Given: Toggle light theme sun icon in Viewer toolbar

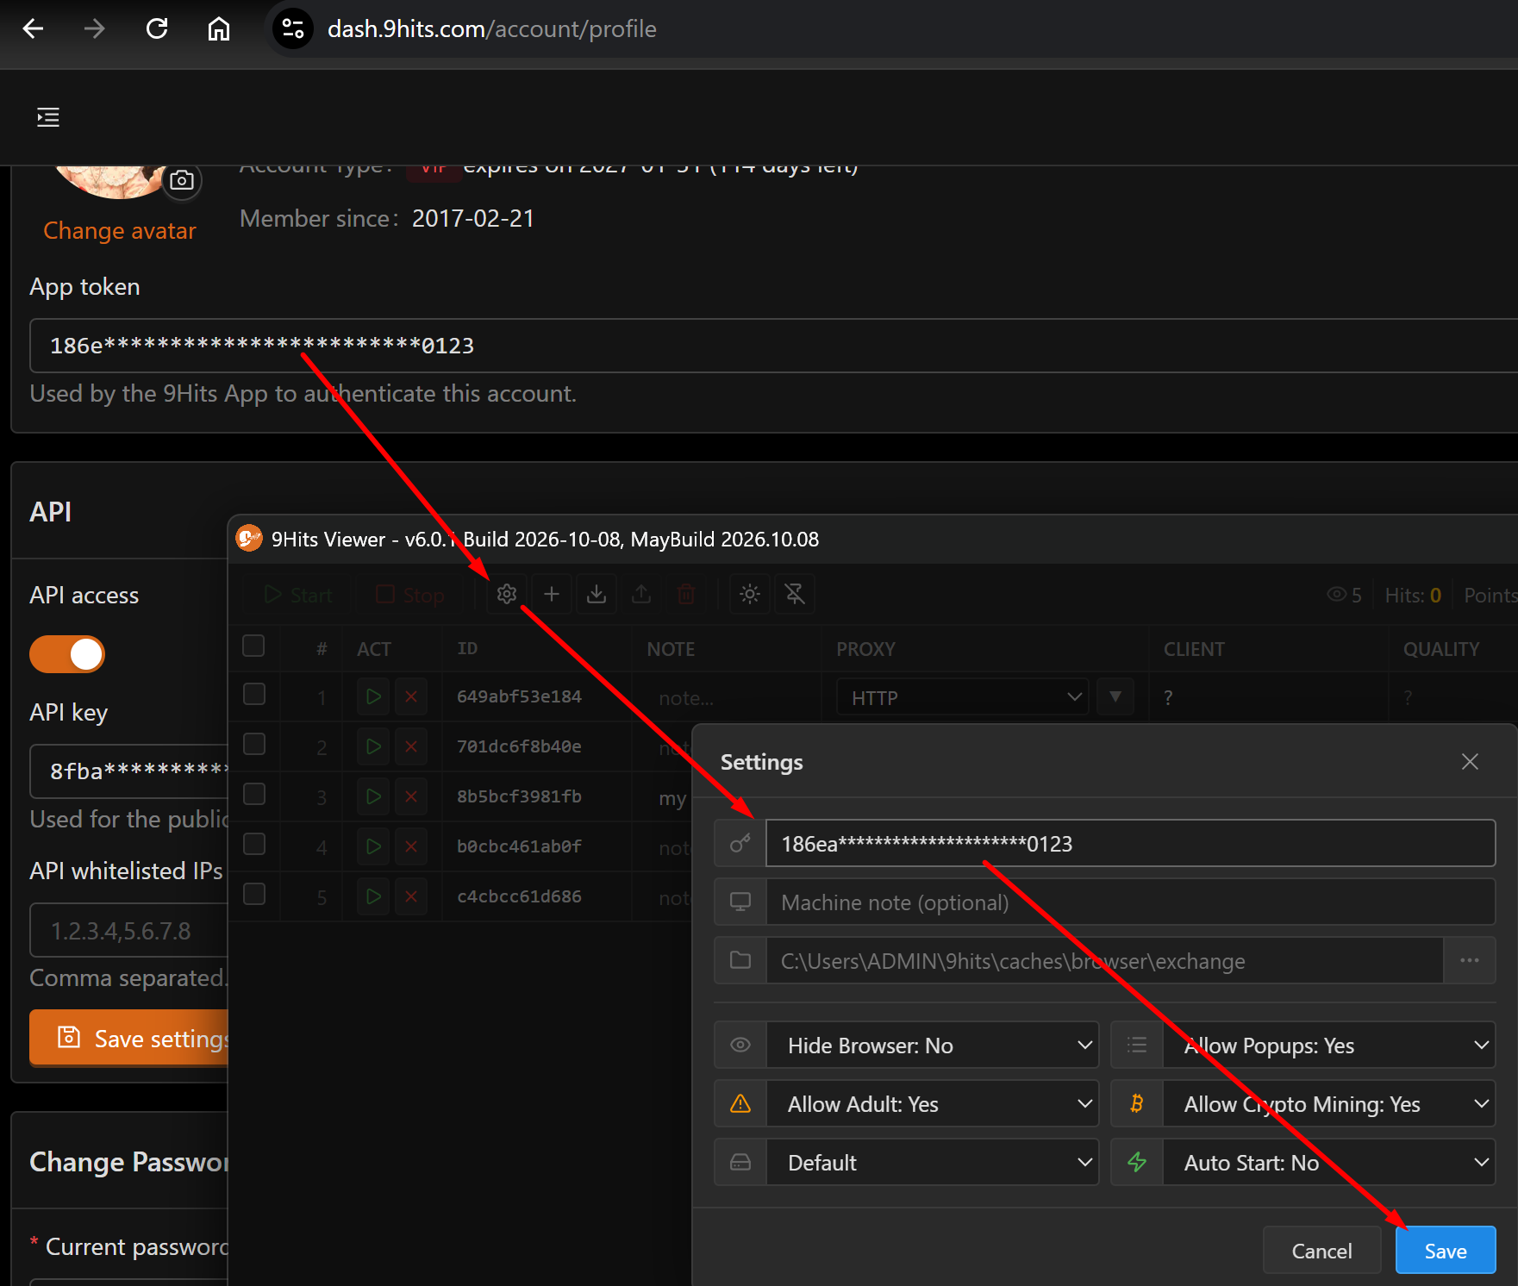Looking at the screenshot, I should point(750,594).
